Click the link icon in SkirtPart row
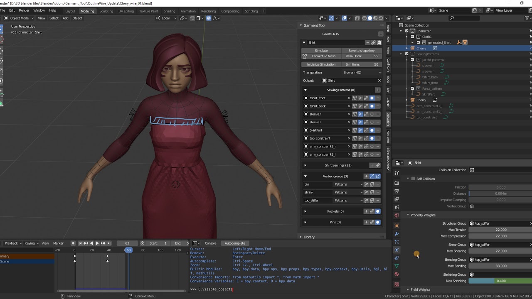This screenshot has height=299, width=532. pyautogui.click(x=366, y=130)
